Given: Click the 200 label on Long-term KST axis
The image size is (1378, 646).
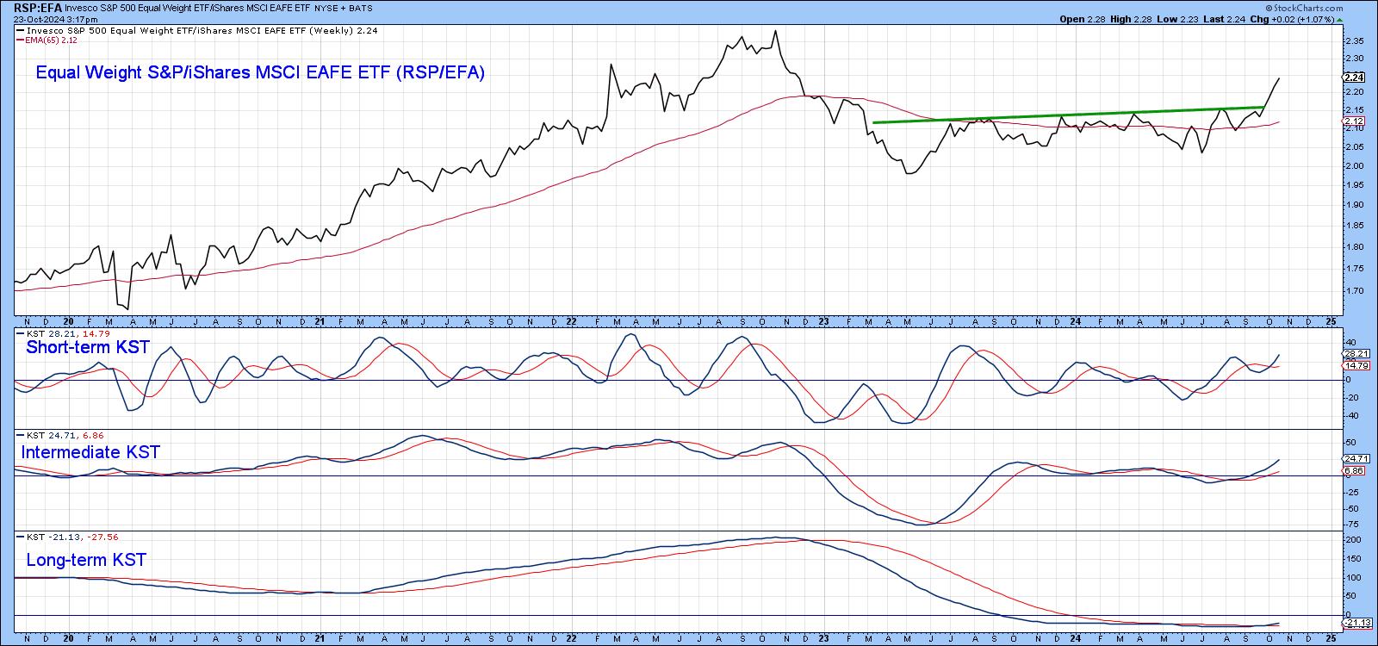Looking at the screenshot, I should point(1352,540).
